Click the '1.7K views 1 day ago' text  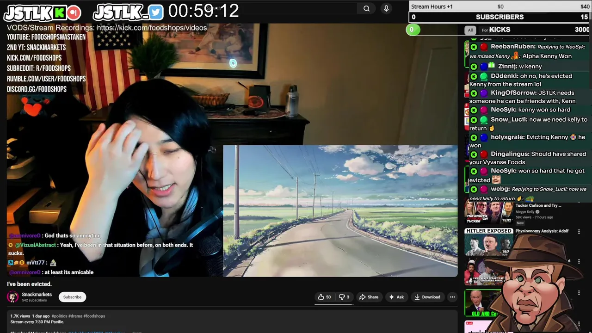coord(30,316)
